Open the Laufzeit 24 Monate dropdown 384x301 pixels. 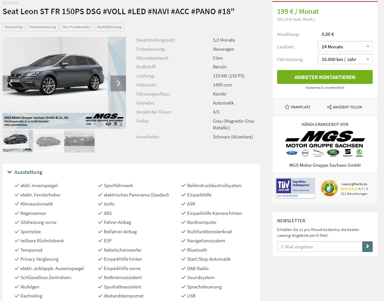[x=345, y=46]
